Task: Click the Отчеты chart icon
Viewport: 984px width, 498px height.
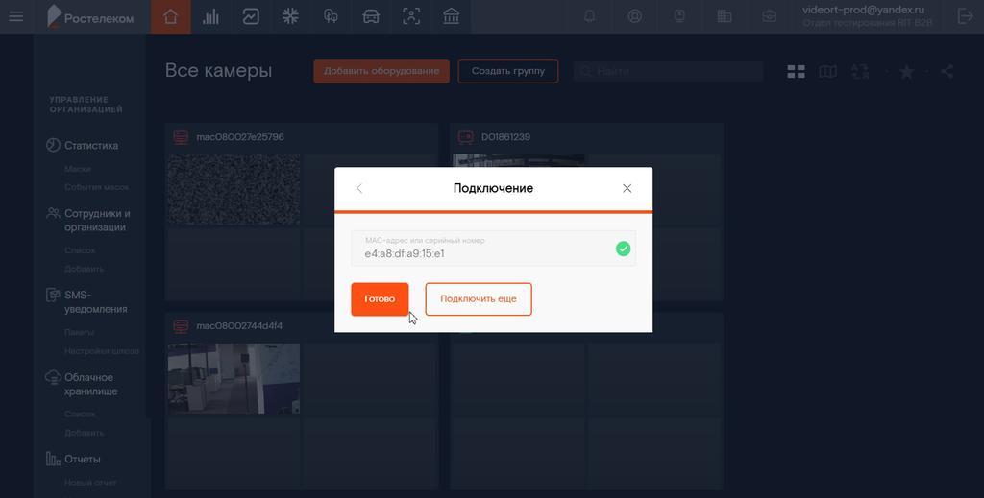Action: click(x=54, y=459)
